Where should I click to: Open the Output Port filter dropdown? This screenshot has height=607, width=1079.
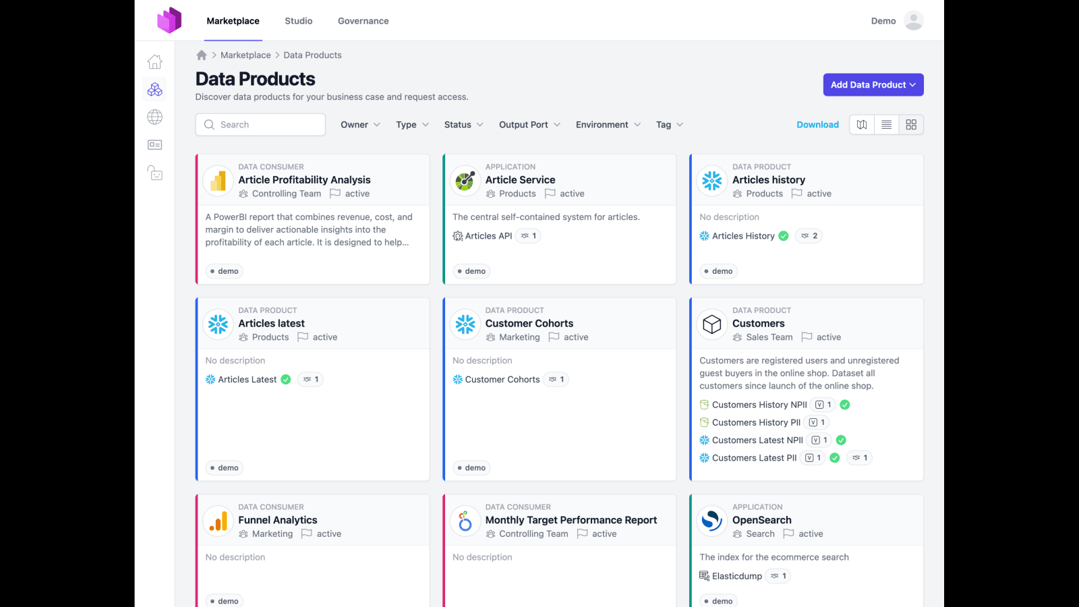click(529, 125)
